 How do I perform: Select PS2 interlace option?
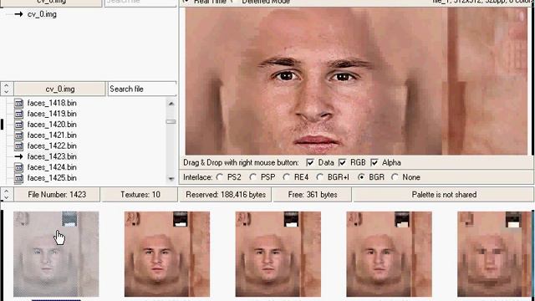220,177
